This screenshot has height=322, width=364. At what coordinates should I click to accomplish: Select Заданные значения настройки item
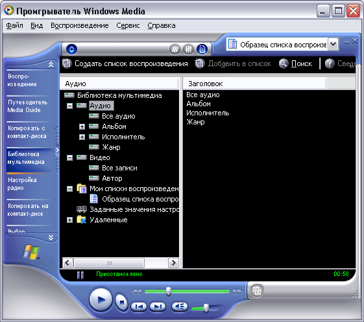134,209
